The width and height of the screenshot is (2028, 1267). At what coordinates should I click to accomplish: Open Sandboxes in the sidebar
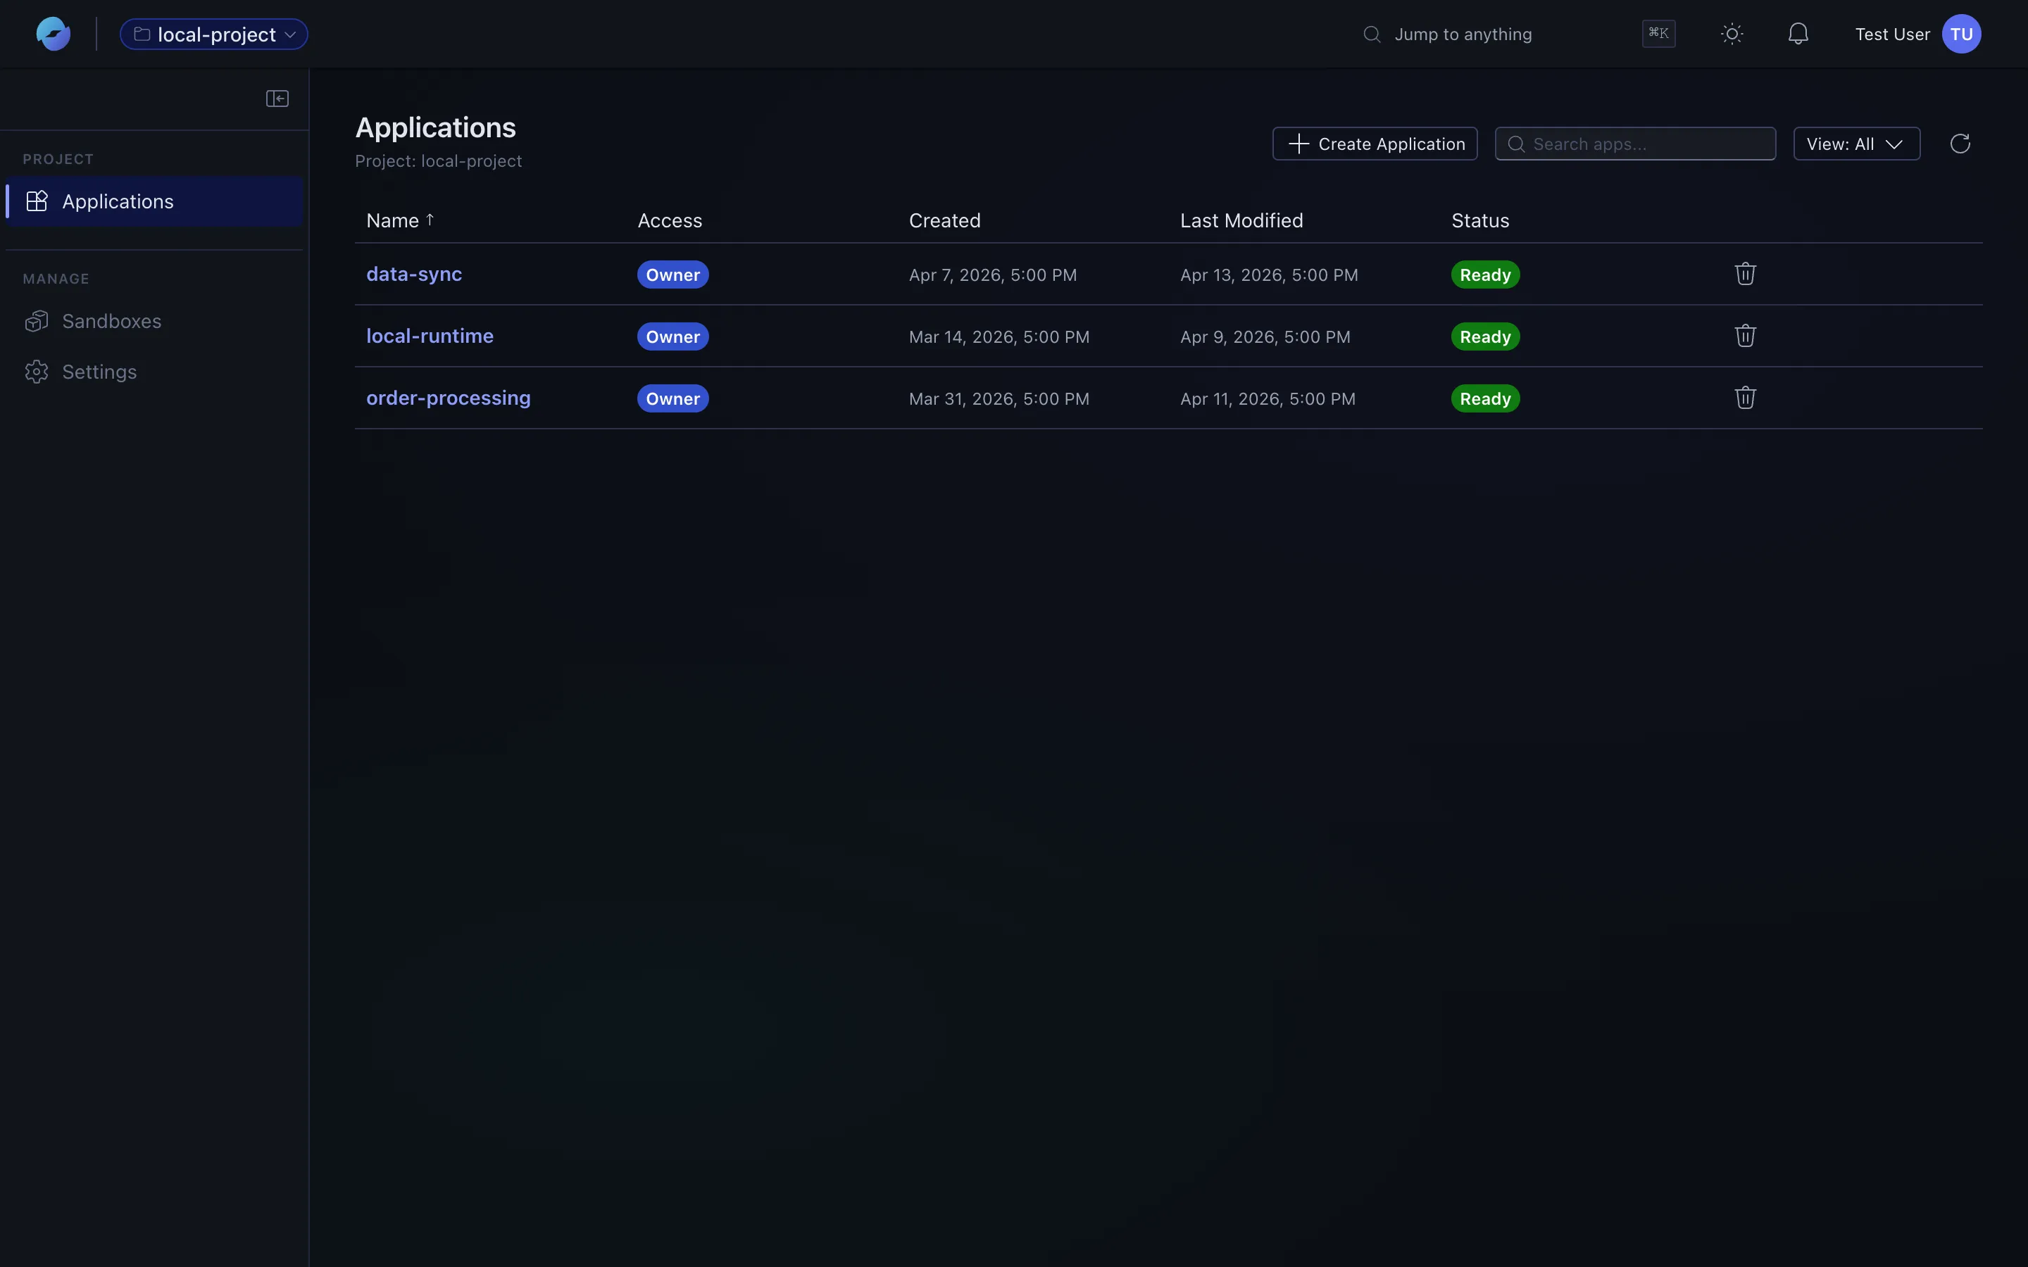154,321
